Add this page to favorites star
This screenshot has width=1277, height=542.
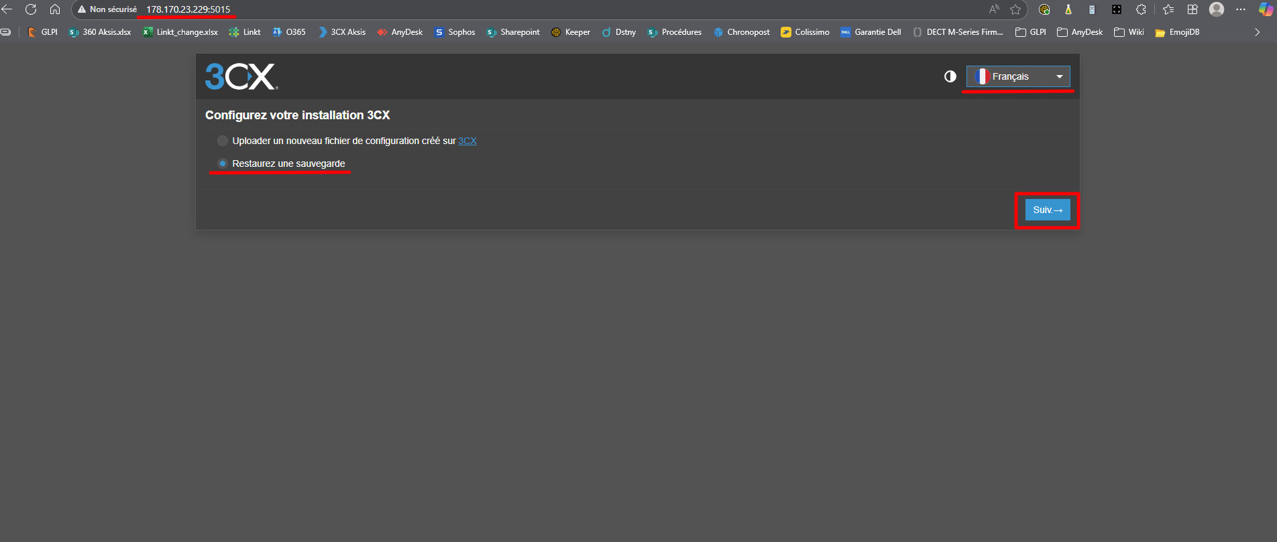(1015, 9)
